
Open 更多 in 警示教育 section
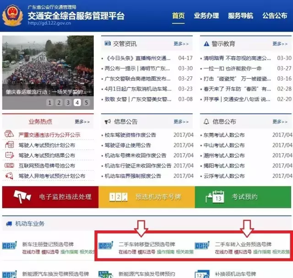pos(280,44)
